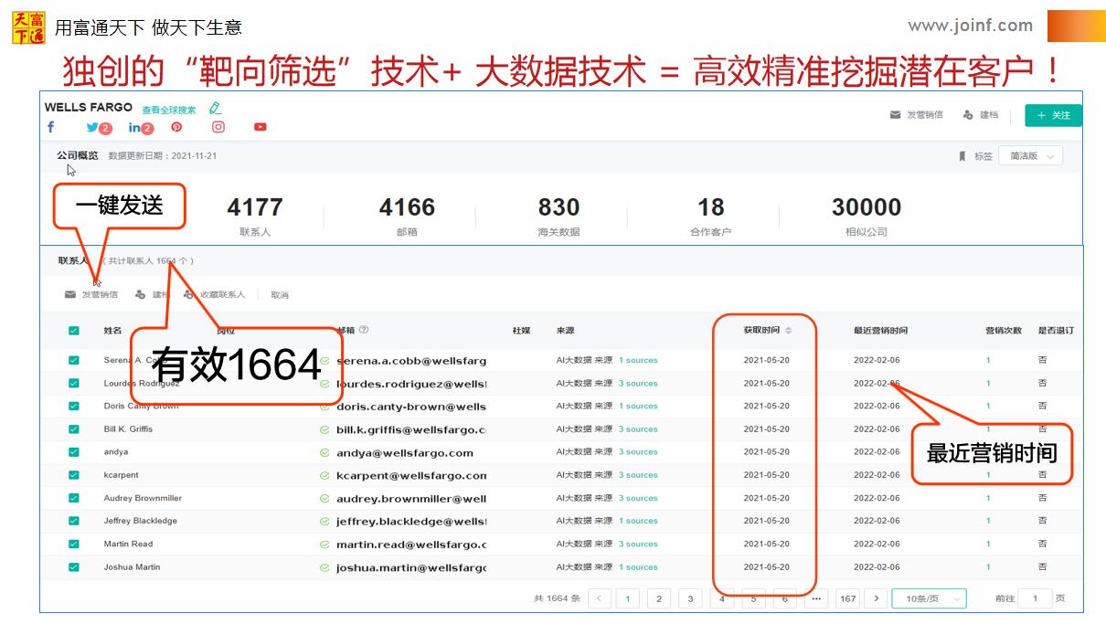Click 收藏联系人 in contact toolbar

coord(215,295)
